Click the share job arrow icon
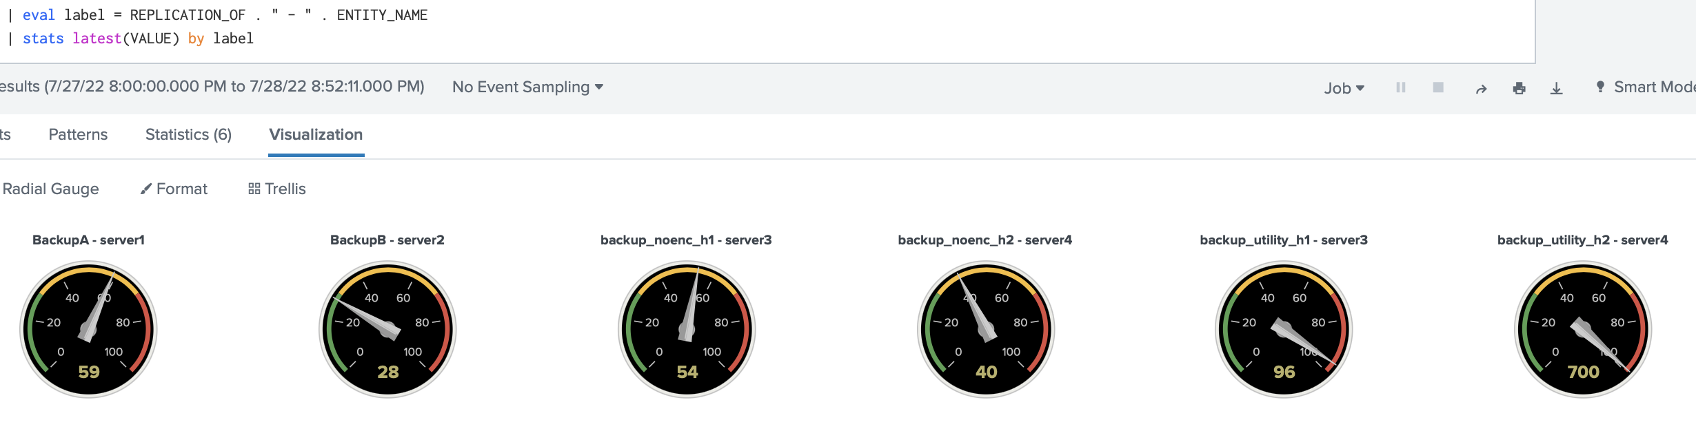The width and height of the screenshot is (1696, 431). [x=1481, y=89]
